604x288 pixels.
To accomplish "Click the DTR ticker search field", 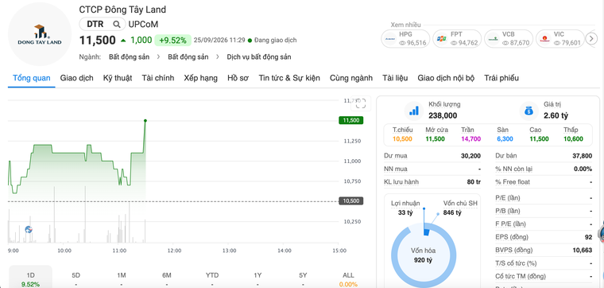I will pos(103,25).
